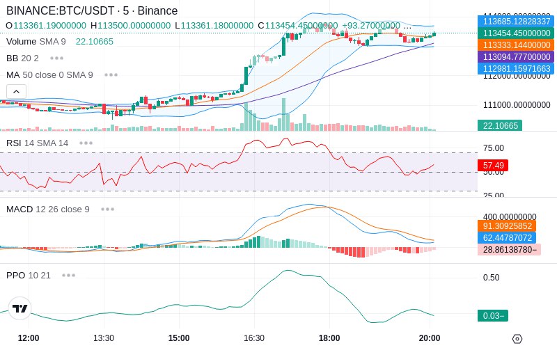Click the purple 113094.77700000 MA price label
This screenshot has width=557, height=348.
coord(517,57)
